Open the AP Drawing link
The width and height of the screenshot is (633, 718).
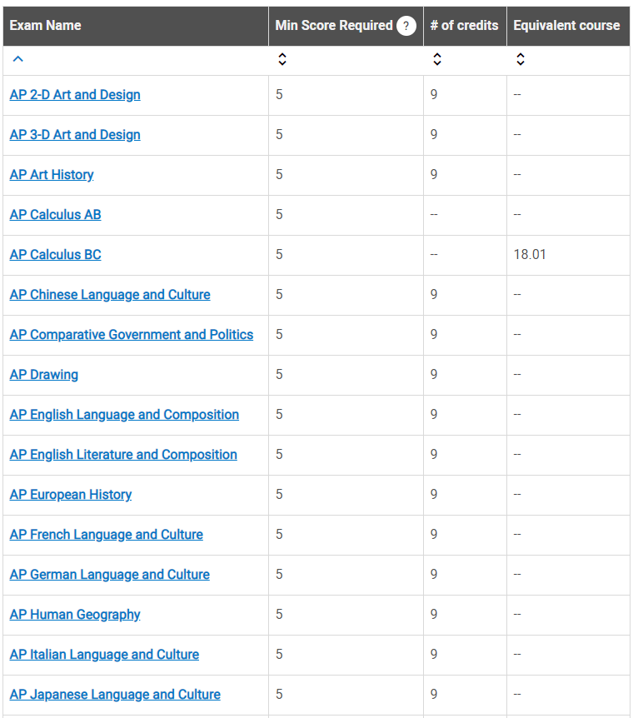pyautogui.click(x=44, y=375)
